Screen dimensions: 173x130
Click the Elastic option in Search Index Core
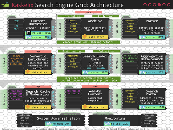tap(101, 68)
